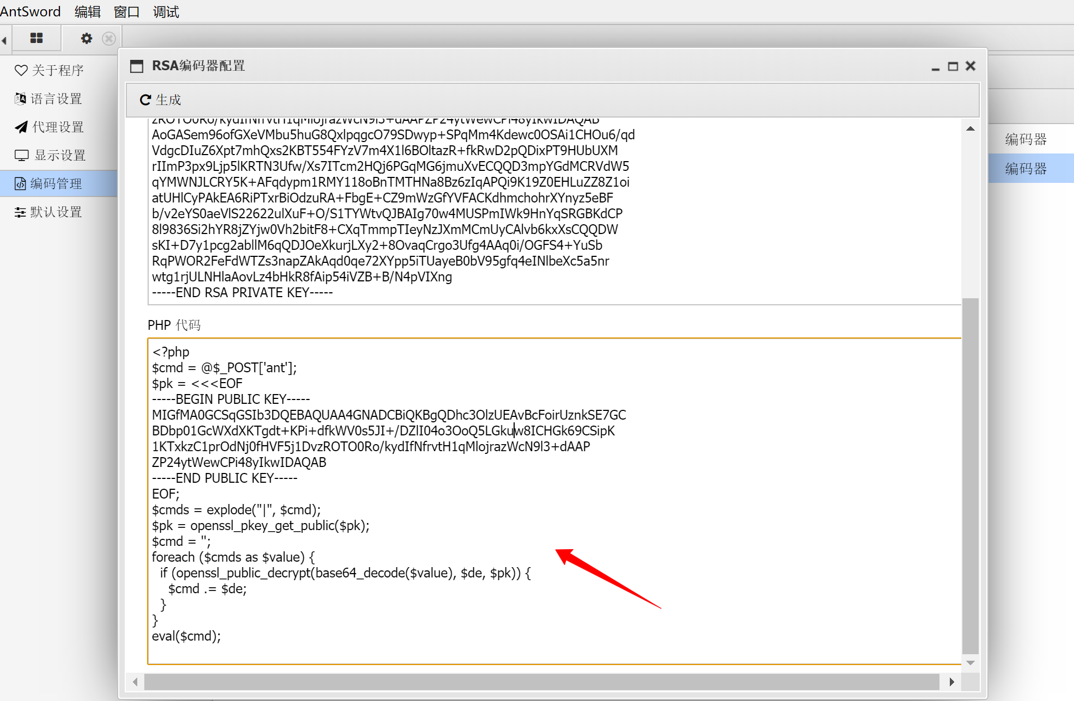Open the 编辑 menu
The image size is (1074, 701).
pyautogui.click(x=87, y=11)
